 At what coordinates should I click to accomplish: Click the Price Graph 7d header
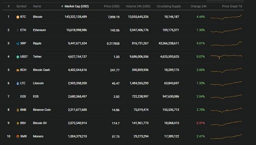coord(232,6)
